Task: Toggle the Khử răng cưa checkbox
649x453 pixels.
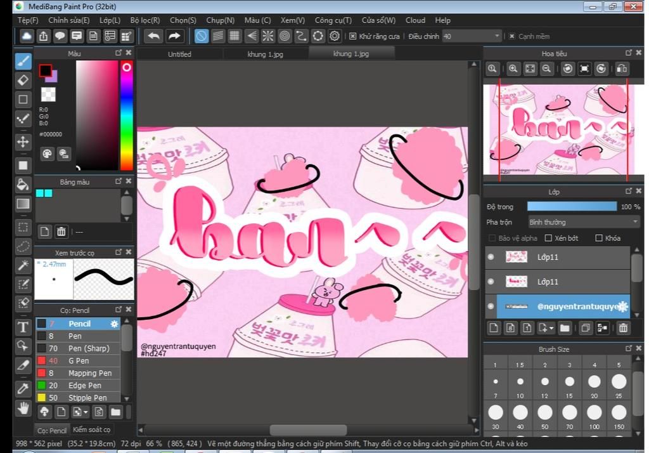Action: point(352,36)
